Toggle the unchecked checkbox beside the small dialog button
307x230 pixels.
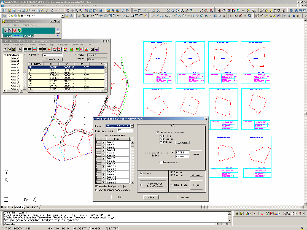[161, 142]
